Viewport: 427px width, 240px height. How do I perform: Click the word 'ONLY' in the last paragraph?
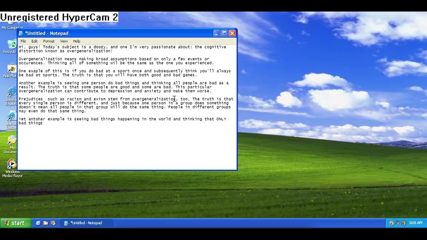(221, 119)
